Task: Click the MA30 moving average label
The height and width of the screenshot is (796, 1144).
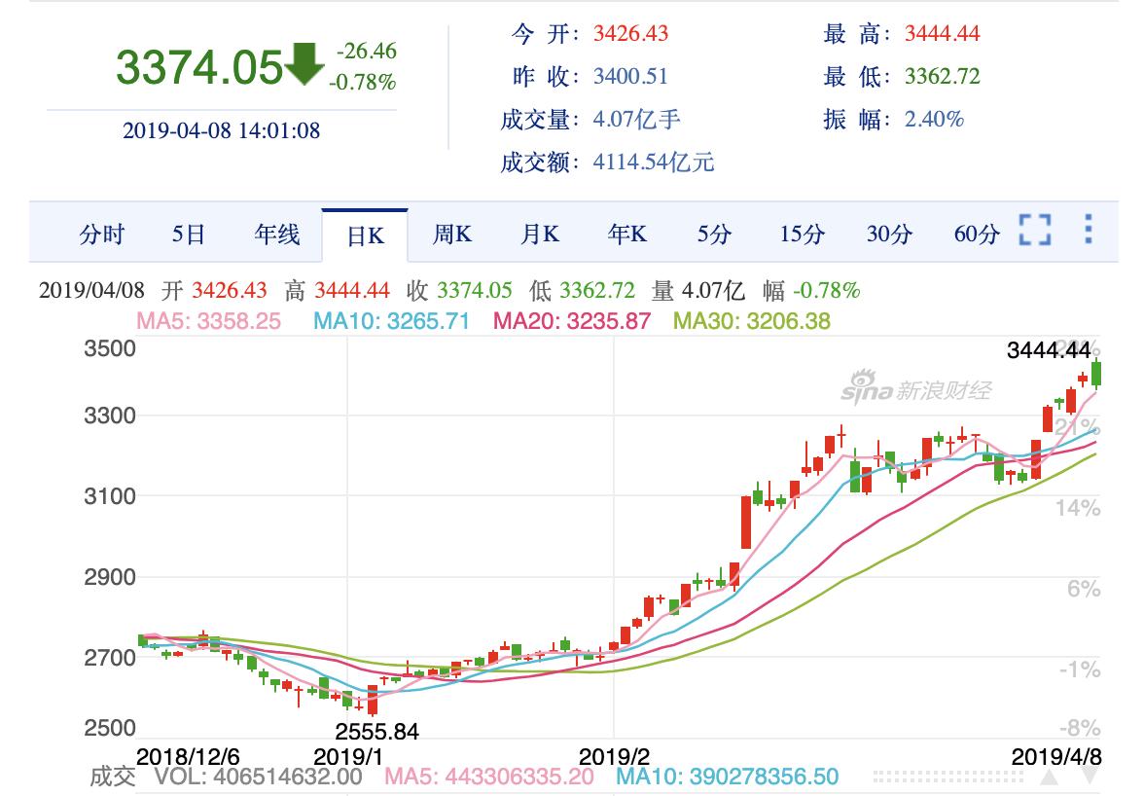Action: point(752,320)
